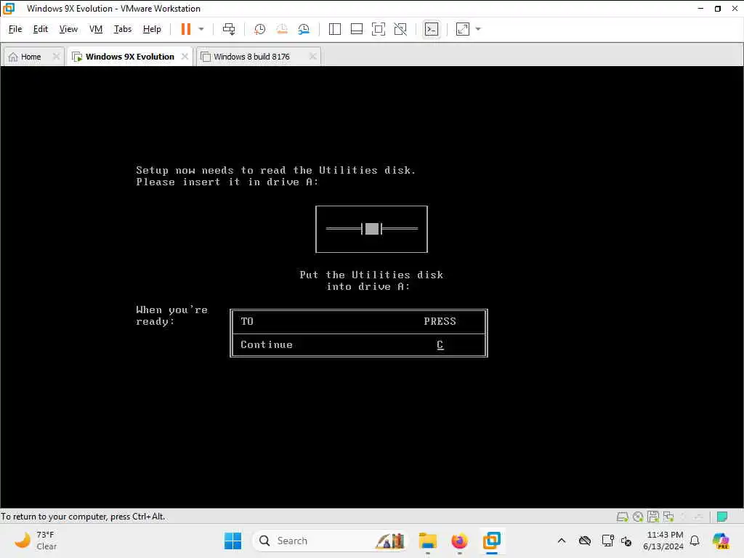Toggle the console view button
Viewport: 744px width, 558px height.
tap(432, 29)
